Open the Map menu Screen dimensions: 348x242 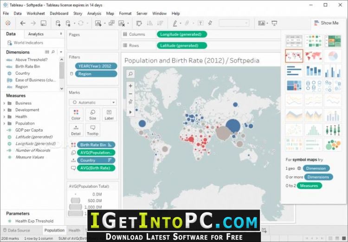pyautogui.click(x=110, y=13)
